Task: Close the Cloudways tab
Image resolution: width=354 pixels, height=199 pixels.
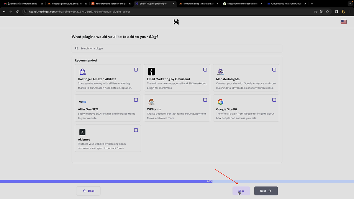Action: tap(305, 4)
